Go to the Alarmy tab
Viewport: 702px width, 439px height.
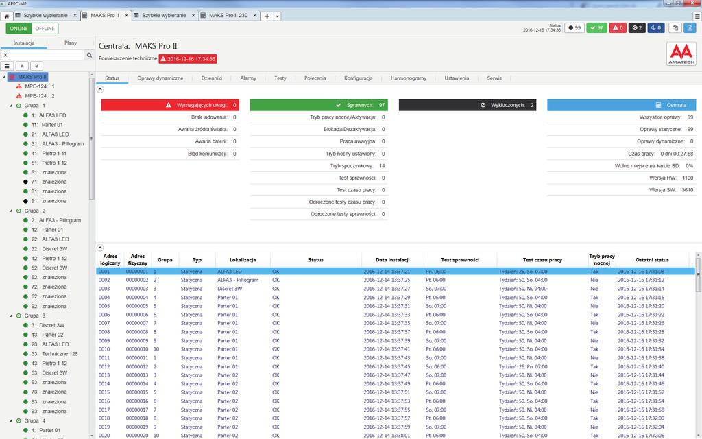pos(248,78)
